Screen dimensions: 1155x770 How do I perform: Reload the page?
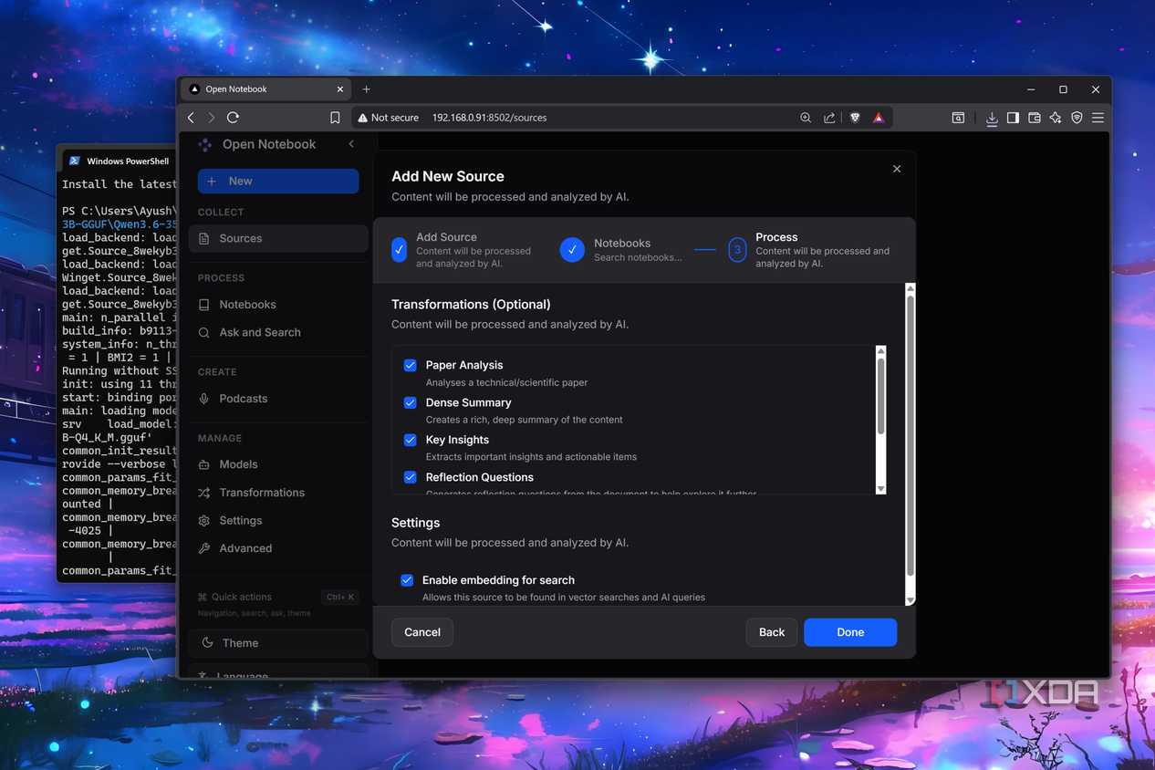234,118
